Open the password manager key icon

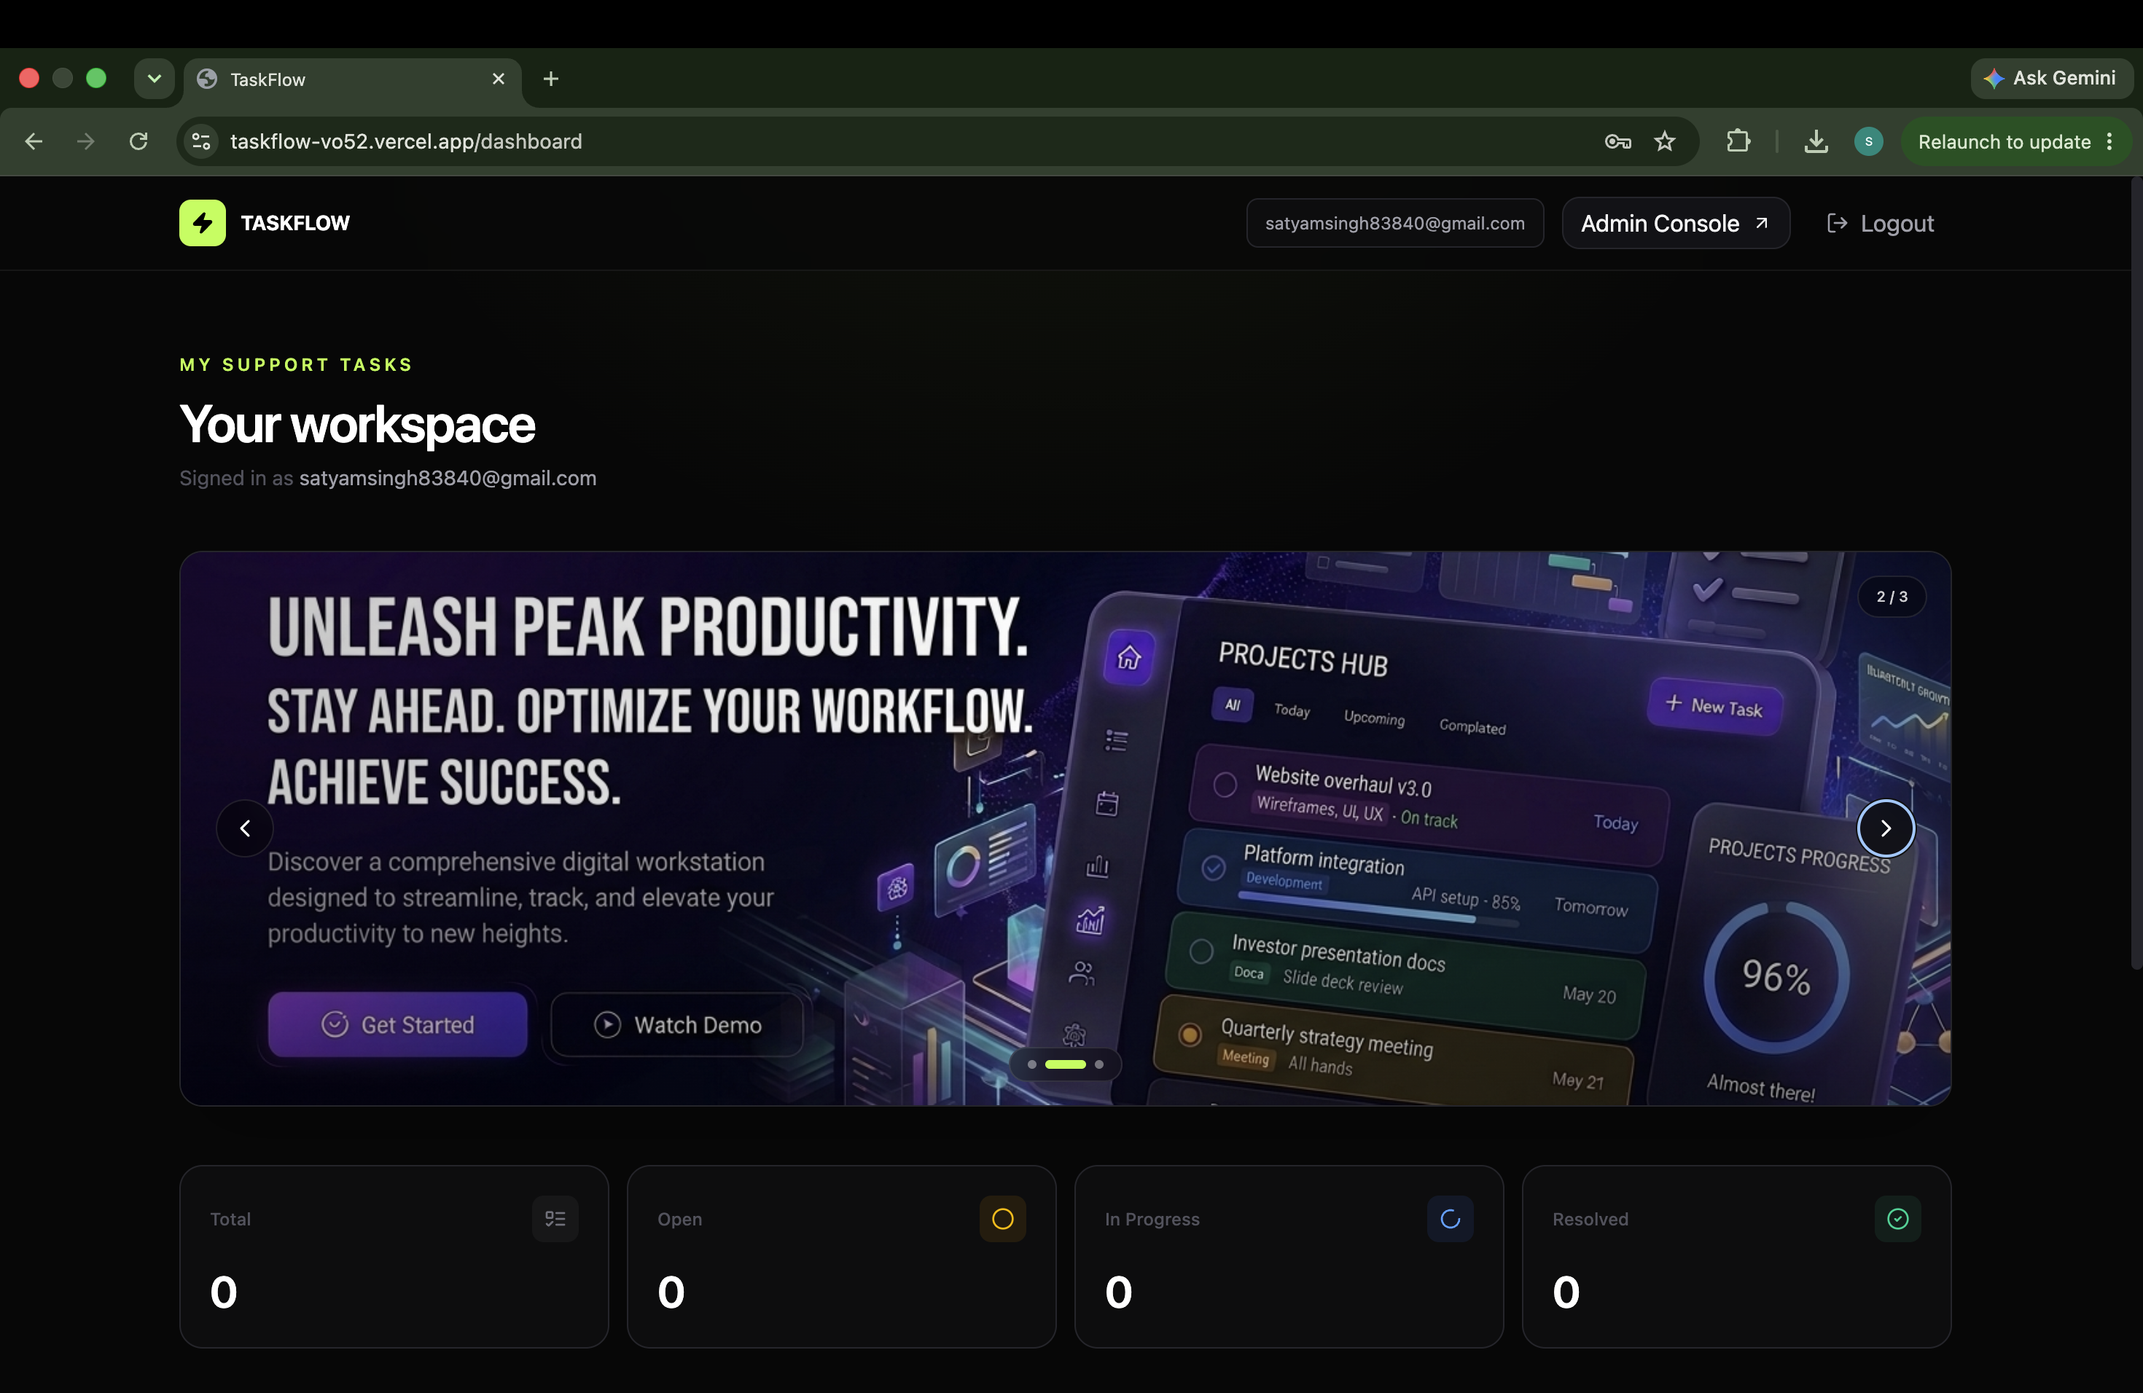tap(1618, 141)
